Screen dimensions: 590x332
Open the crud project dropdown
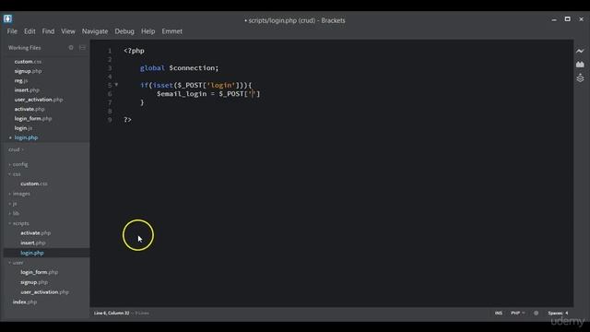[16, 149]
